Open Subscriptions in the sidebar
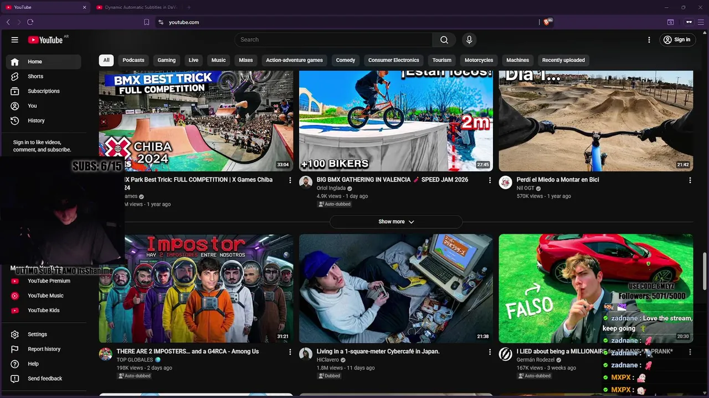The image size is (709, 398). 44,91
